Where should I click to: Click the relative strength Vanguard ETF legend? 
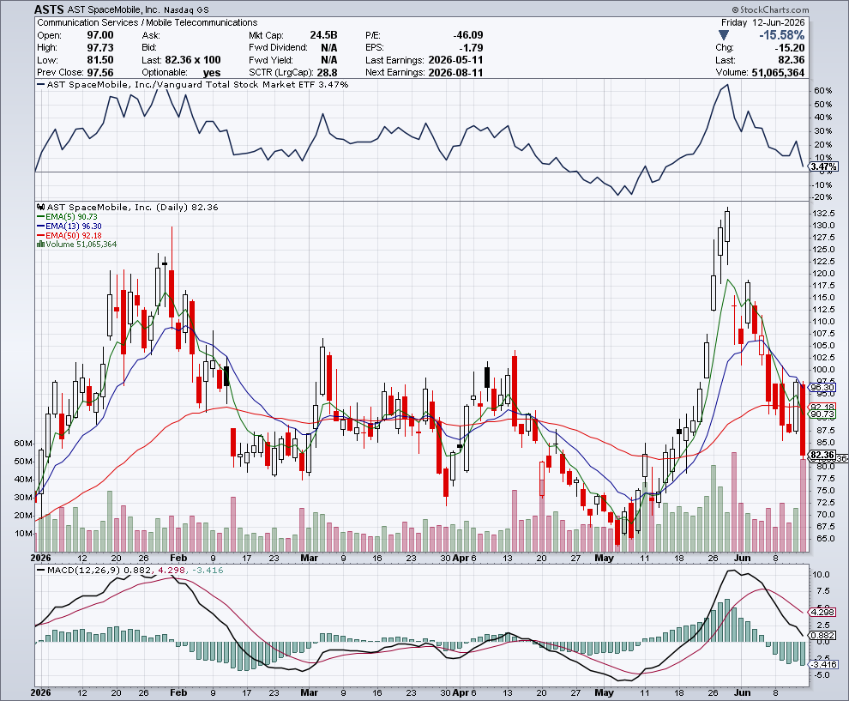point(193,84)
